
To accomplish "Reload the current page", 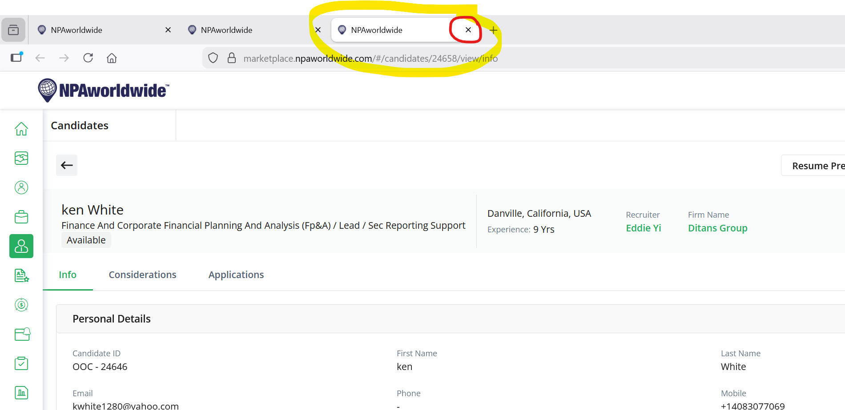I will tap(88, 58).
